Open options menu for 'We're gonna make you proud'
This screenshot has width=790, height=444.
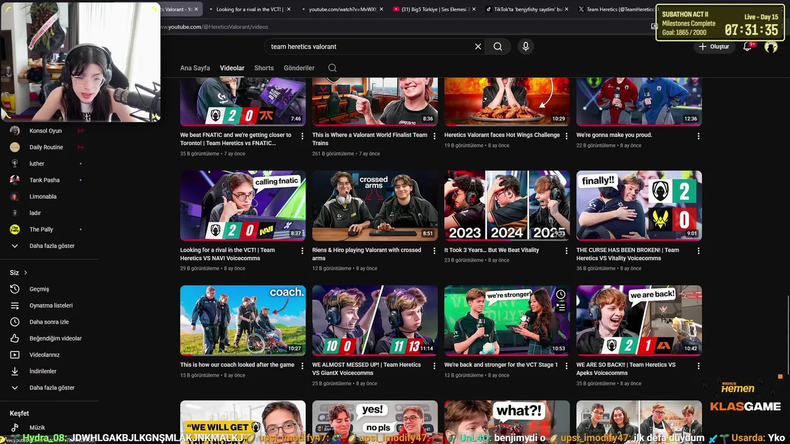pos(698,136)
